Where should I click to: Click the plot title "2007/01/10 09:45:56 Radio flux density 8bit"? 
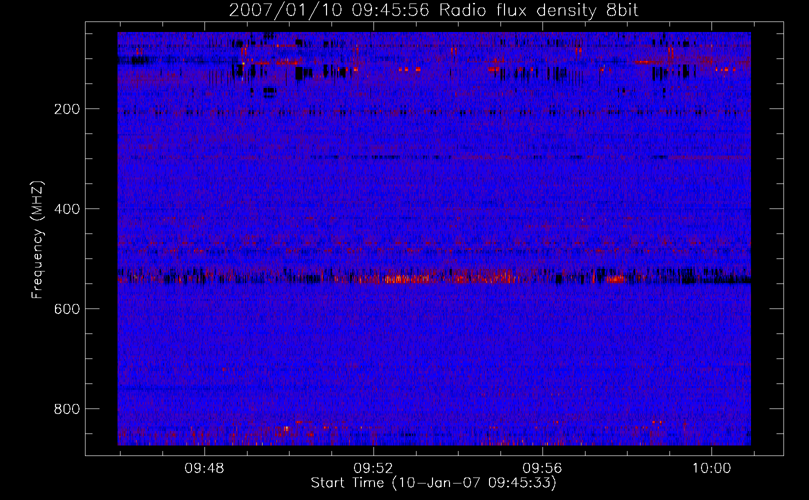[x=433, y=10]
